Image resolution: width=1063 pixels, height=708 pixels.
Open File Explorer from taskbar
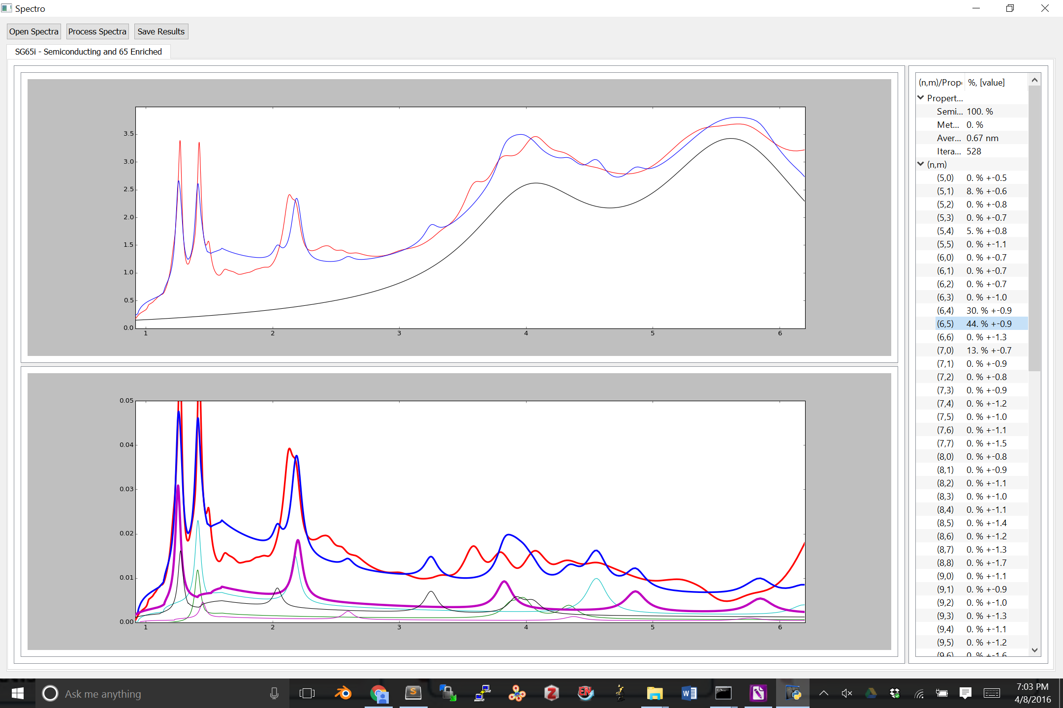coord(655,694)
